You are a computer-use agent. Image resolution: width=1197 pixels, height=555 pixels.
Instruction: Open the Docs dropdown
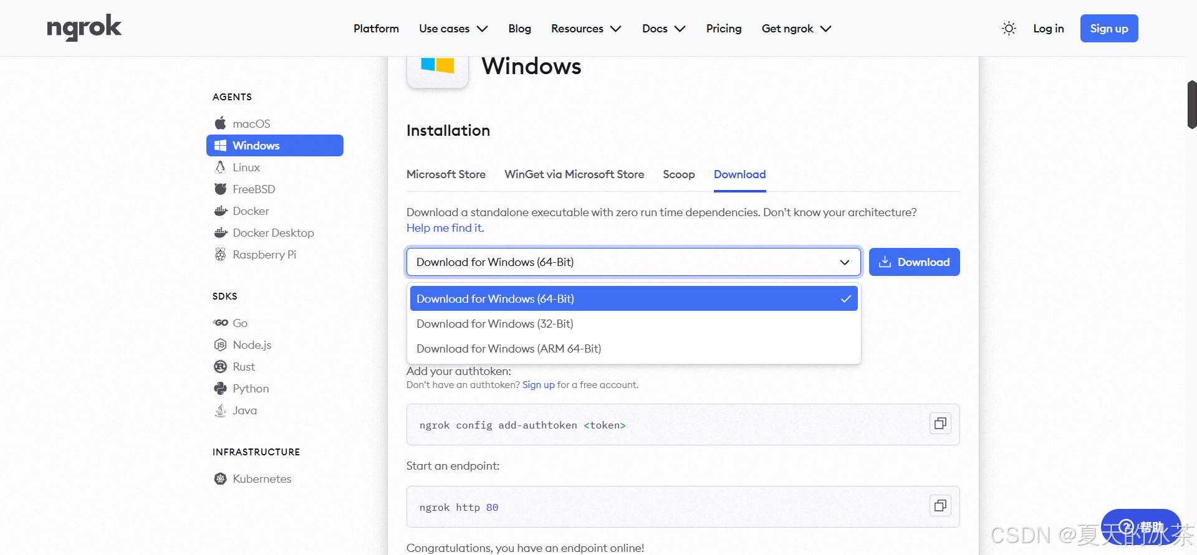[664, 29]
